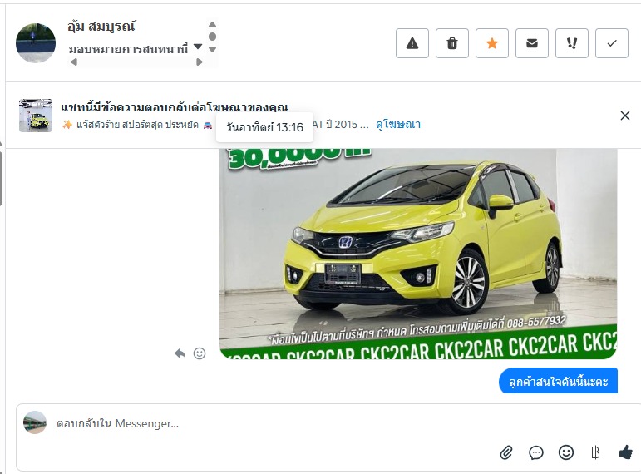Click the contact name อุ้ม สมบูรณ์

tap(101, 27)
